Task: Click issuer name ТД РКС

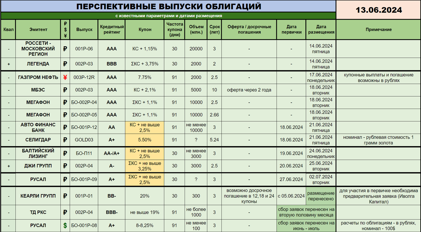Action: (38, 212)
